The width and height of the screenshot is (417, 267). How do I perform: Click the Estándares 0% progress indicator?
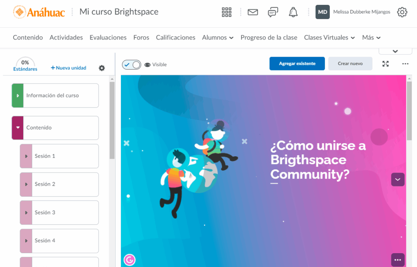click(x=25, y=65)
